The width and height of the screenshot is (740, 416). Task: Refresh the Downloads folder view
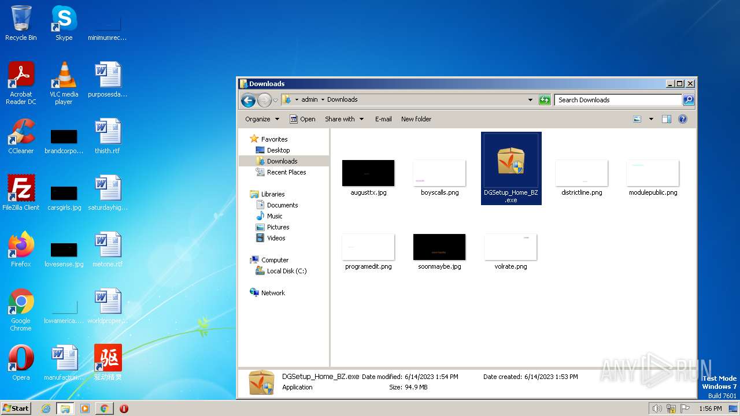545,100
